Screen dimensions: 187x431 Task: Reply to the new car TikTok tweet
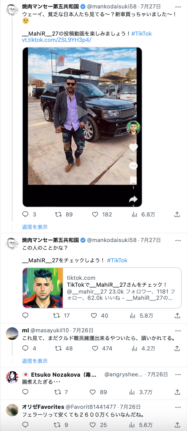26,214
